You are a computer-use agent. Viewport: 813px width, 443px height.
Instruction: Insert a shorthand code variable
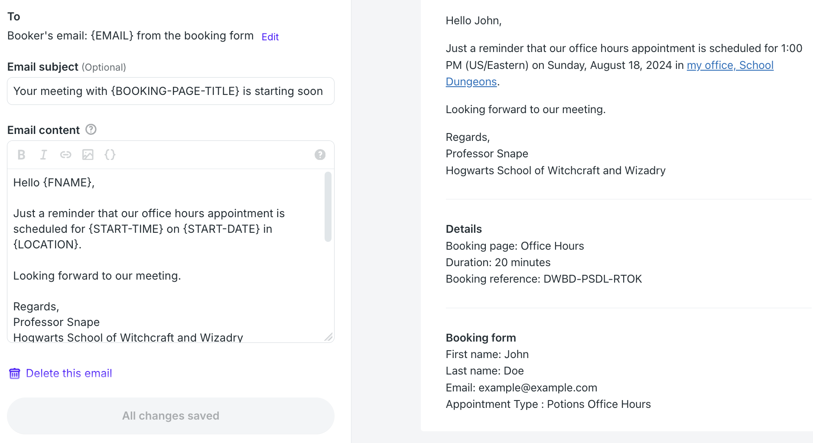click(110, 155)
